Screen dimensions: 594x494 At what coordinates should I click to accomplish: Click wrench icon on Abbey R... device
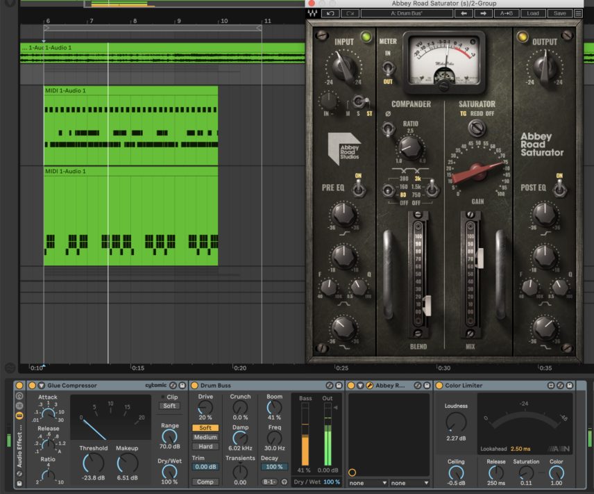click(x=369, y=386)
